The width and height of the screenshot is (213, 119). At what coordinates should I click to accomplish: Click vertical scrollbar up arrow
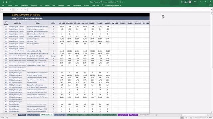coord(212,13)
